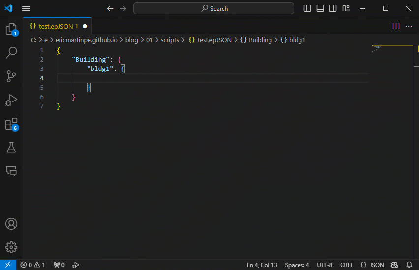Open the Run and Debug view

[11, 100]
